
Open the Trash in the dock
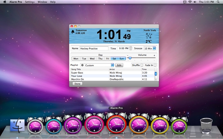tap(206, 126)
